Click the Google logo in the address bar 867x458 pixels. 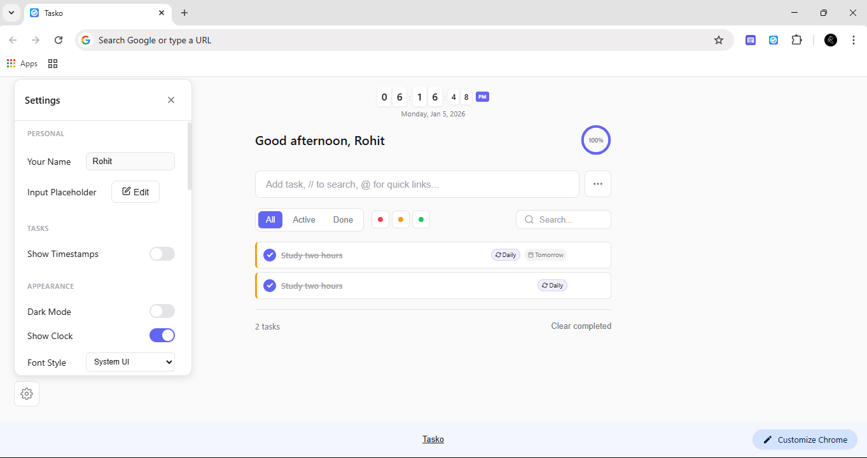coord(85,39)
